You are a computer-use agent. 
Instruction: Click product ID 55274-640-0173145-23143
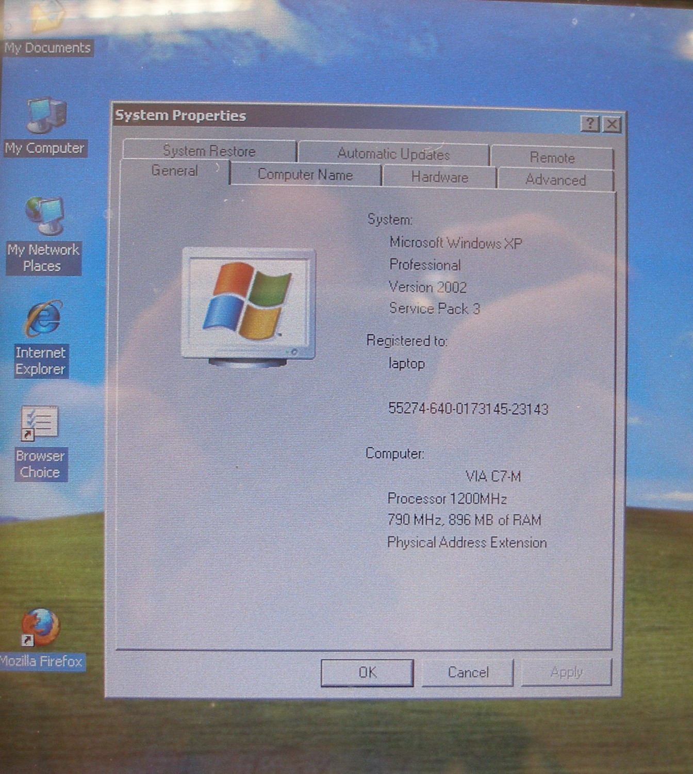pos(468,409)
